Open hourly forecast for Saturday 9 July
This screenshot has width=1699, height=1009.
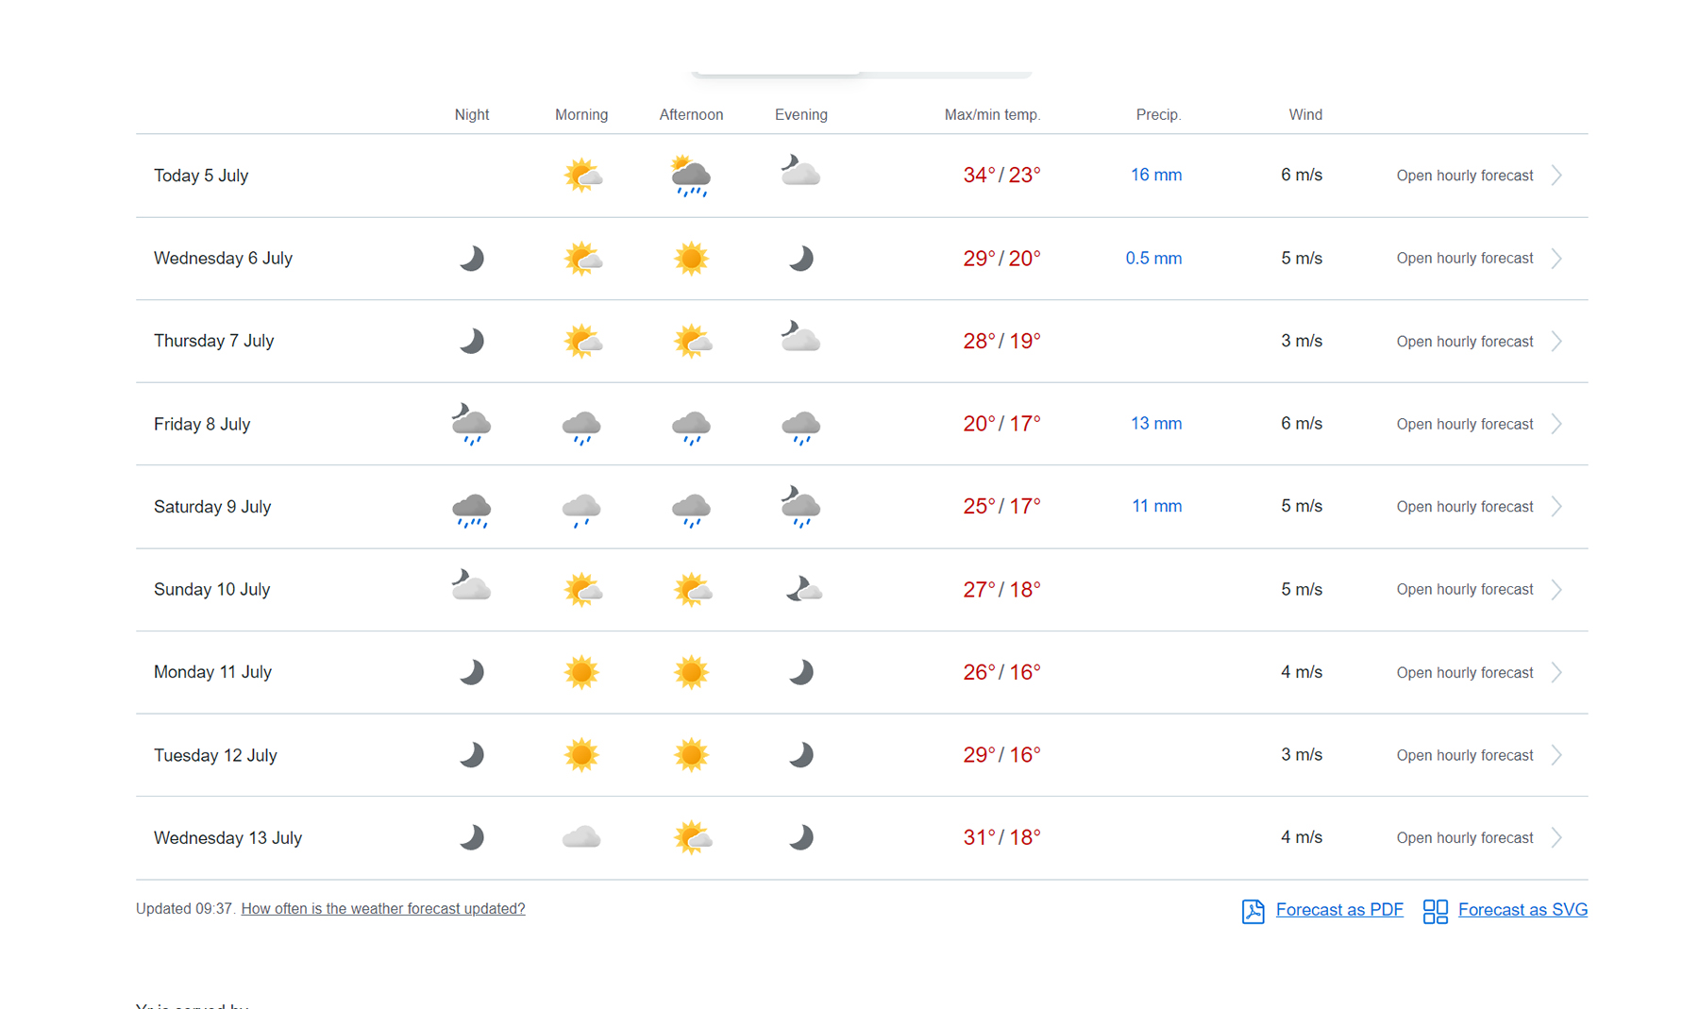point(1464,507)
